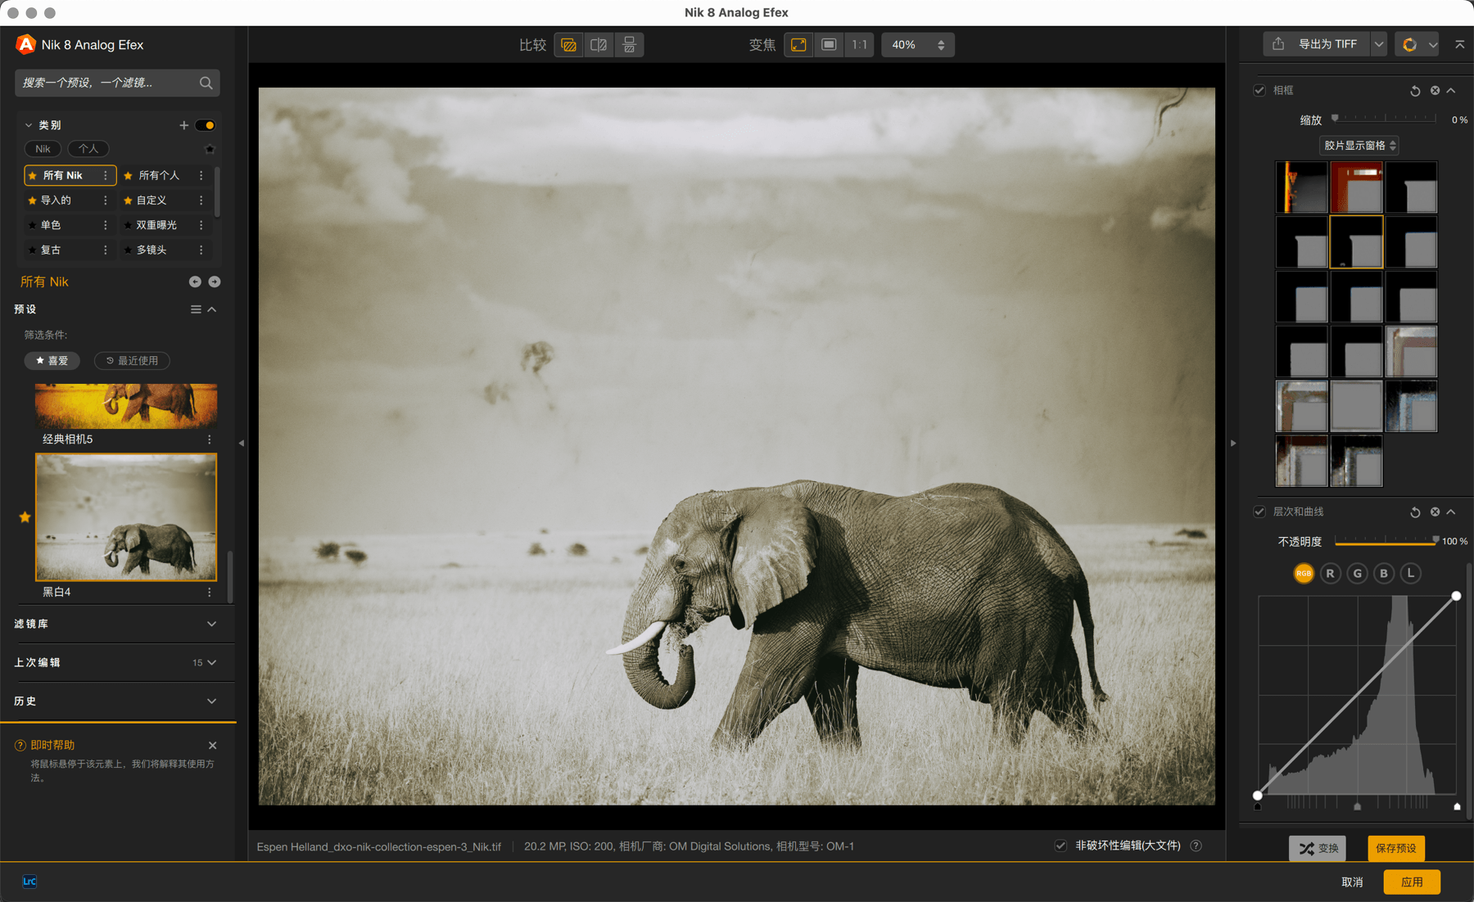Click the magnifier search icon
This screenshot has width=1474, height=902.
click(x=206, y=83)
